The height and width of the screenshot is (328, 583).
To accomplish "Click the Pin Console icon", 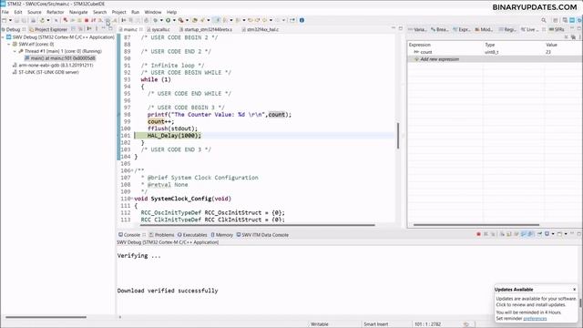I will coord(539,234).
